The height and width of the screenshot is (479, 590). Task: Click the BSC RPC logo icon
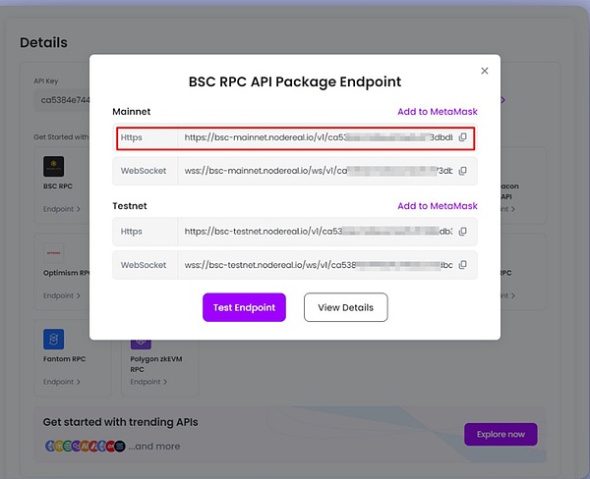tap(53, 166)
